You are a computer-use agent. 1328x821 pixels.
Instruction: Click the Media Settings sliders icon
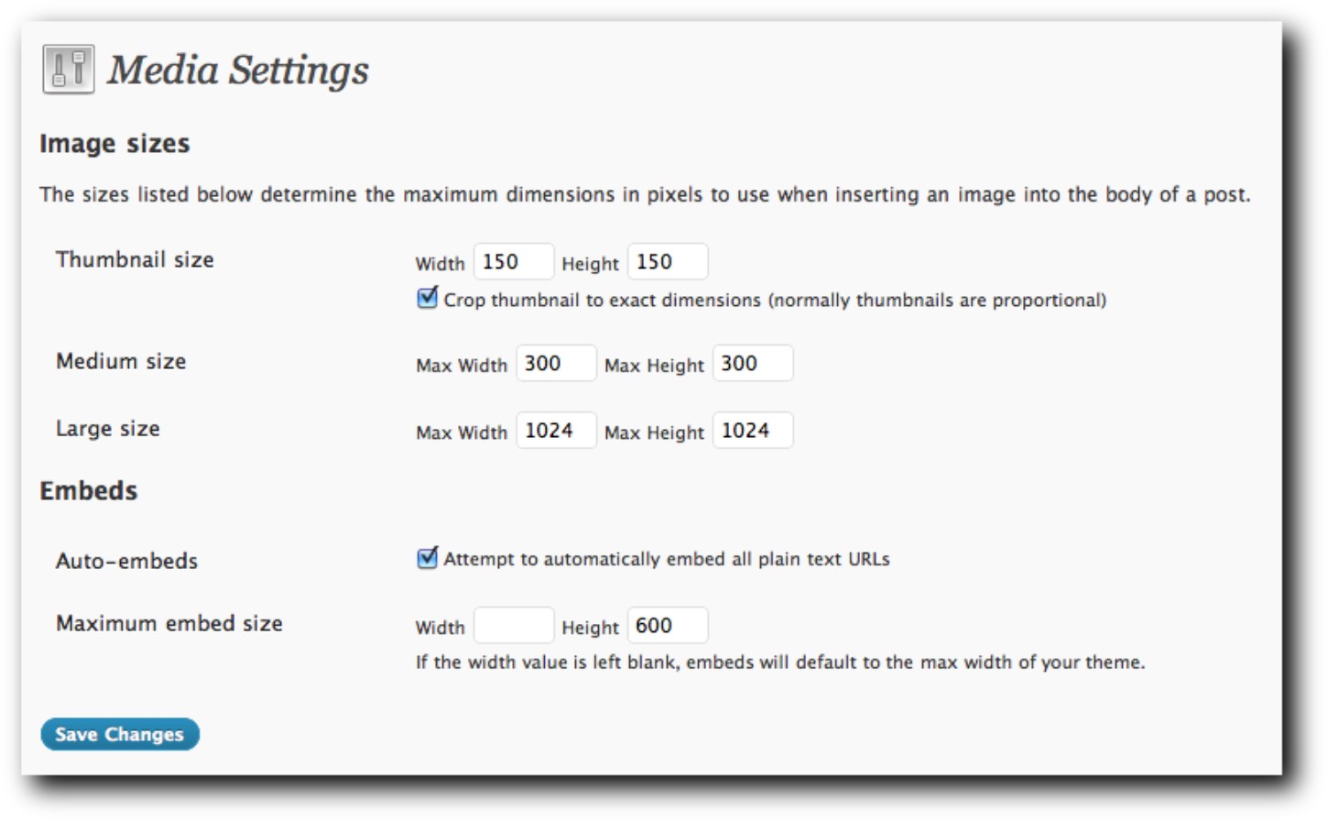69,69
